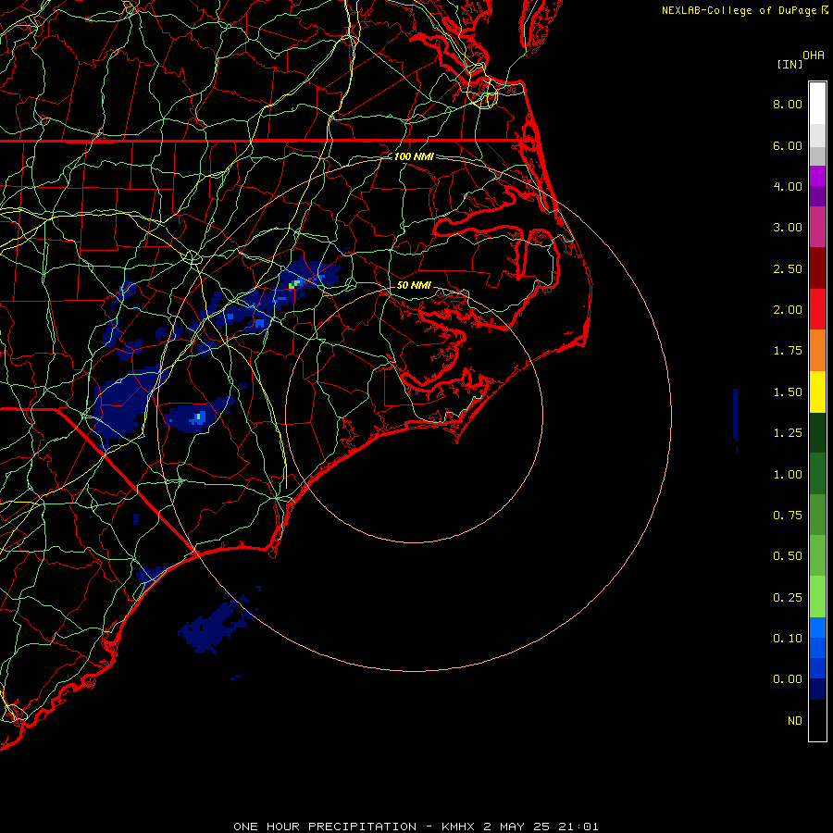The width and height of the screenshot is (833, 833).
Task: Click the 0.25 legend value
Action: 788,598
